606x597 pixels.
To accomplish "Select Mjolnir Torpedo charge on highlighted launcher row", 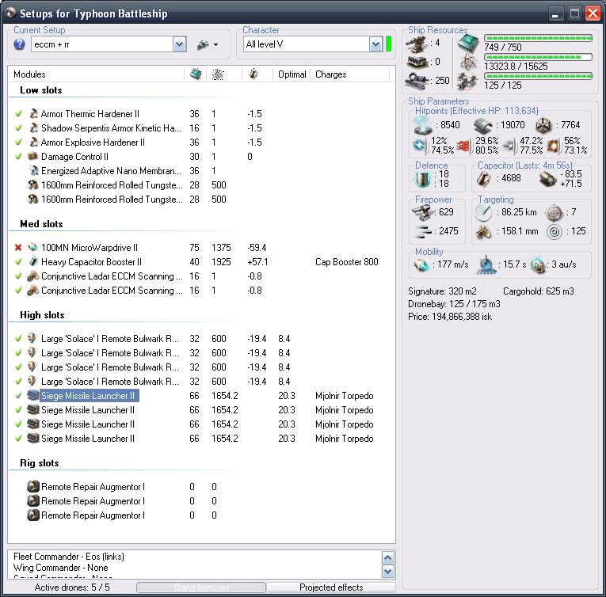I will 345,396.
